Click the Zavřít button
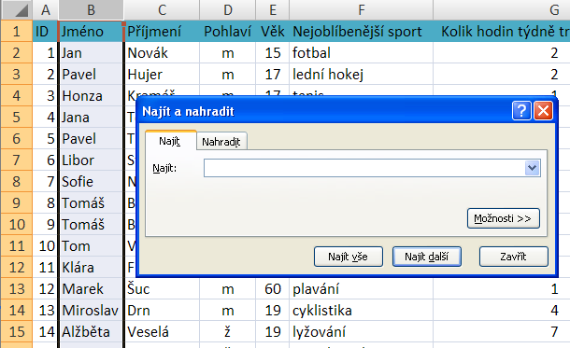 click(513, 257)
